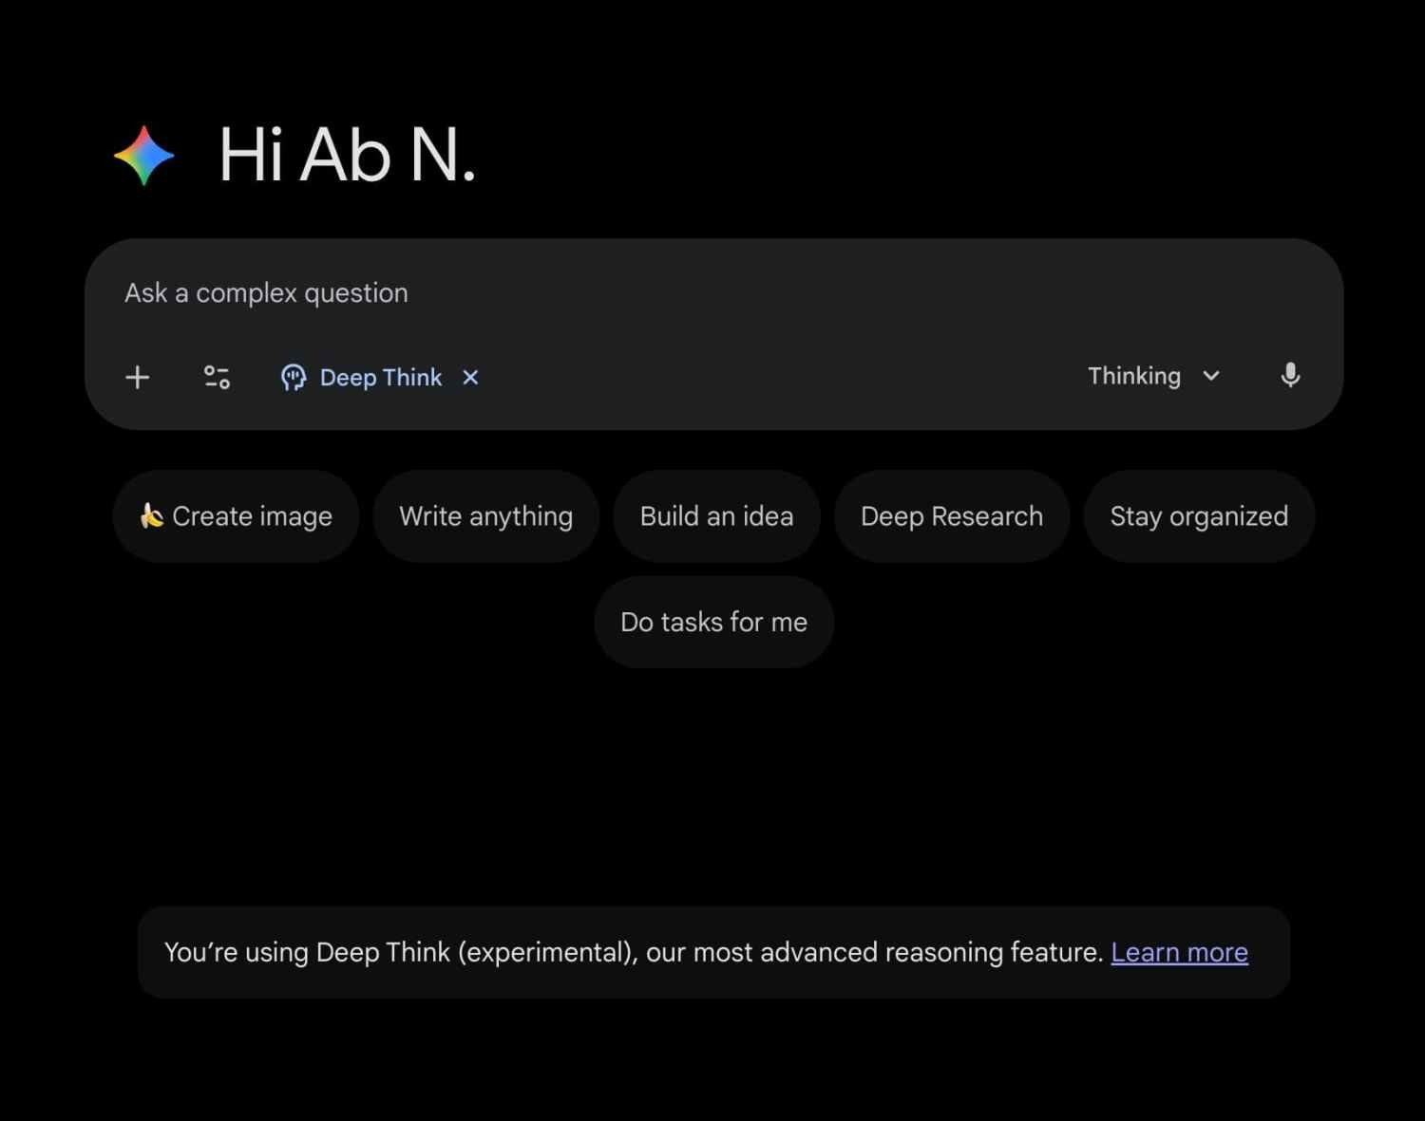Click the plus icon to add files

[x=138, y=378]
